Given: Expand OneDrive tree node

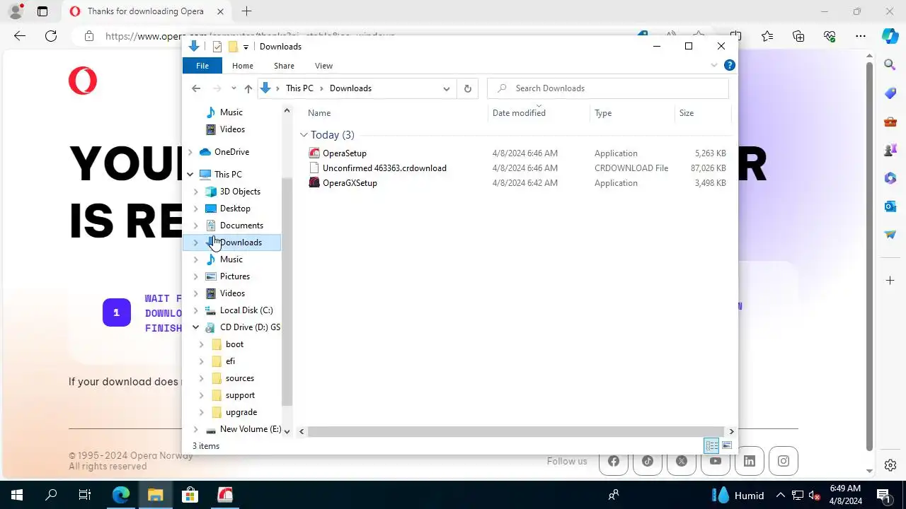Looking at the screenshot, I should [x=190, y=152].
